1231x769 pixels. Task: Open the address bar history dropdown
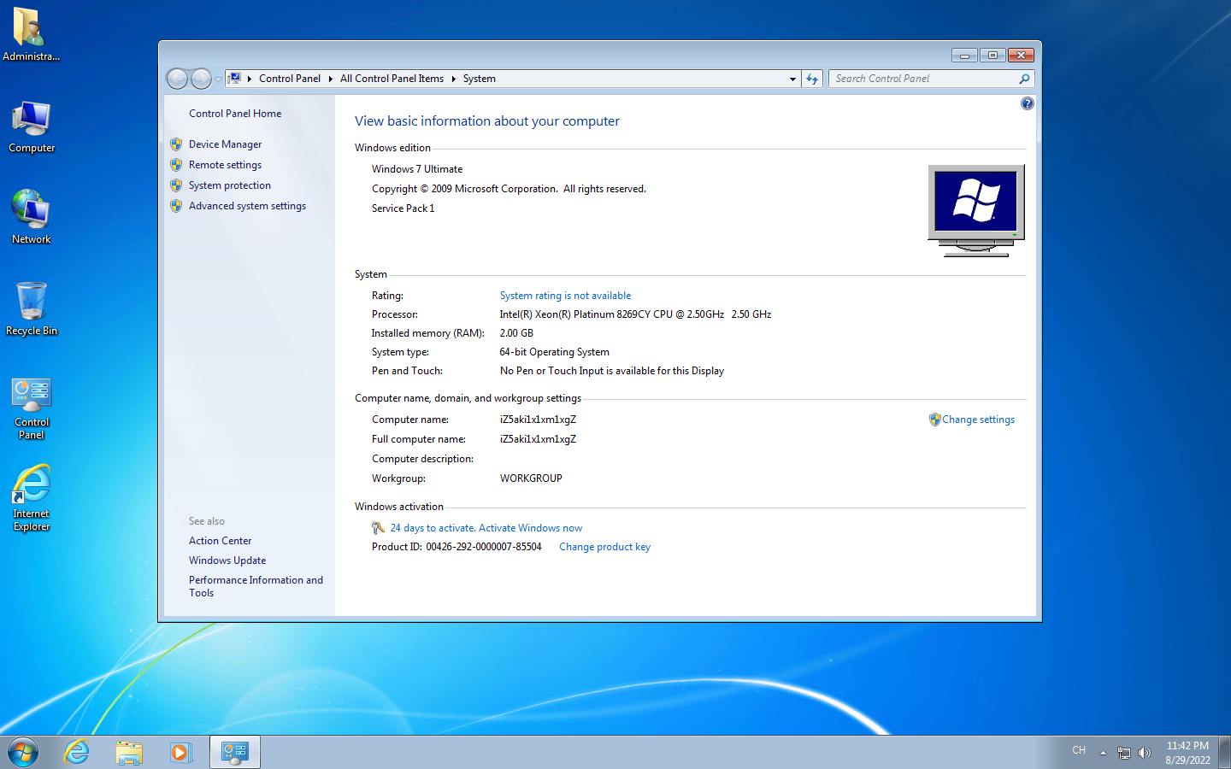(x=792, y=79)
